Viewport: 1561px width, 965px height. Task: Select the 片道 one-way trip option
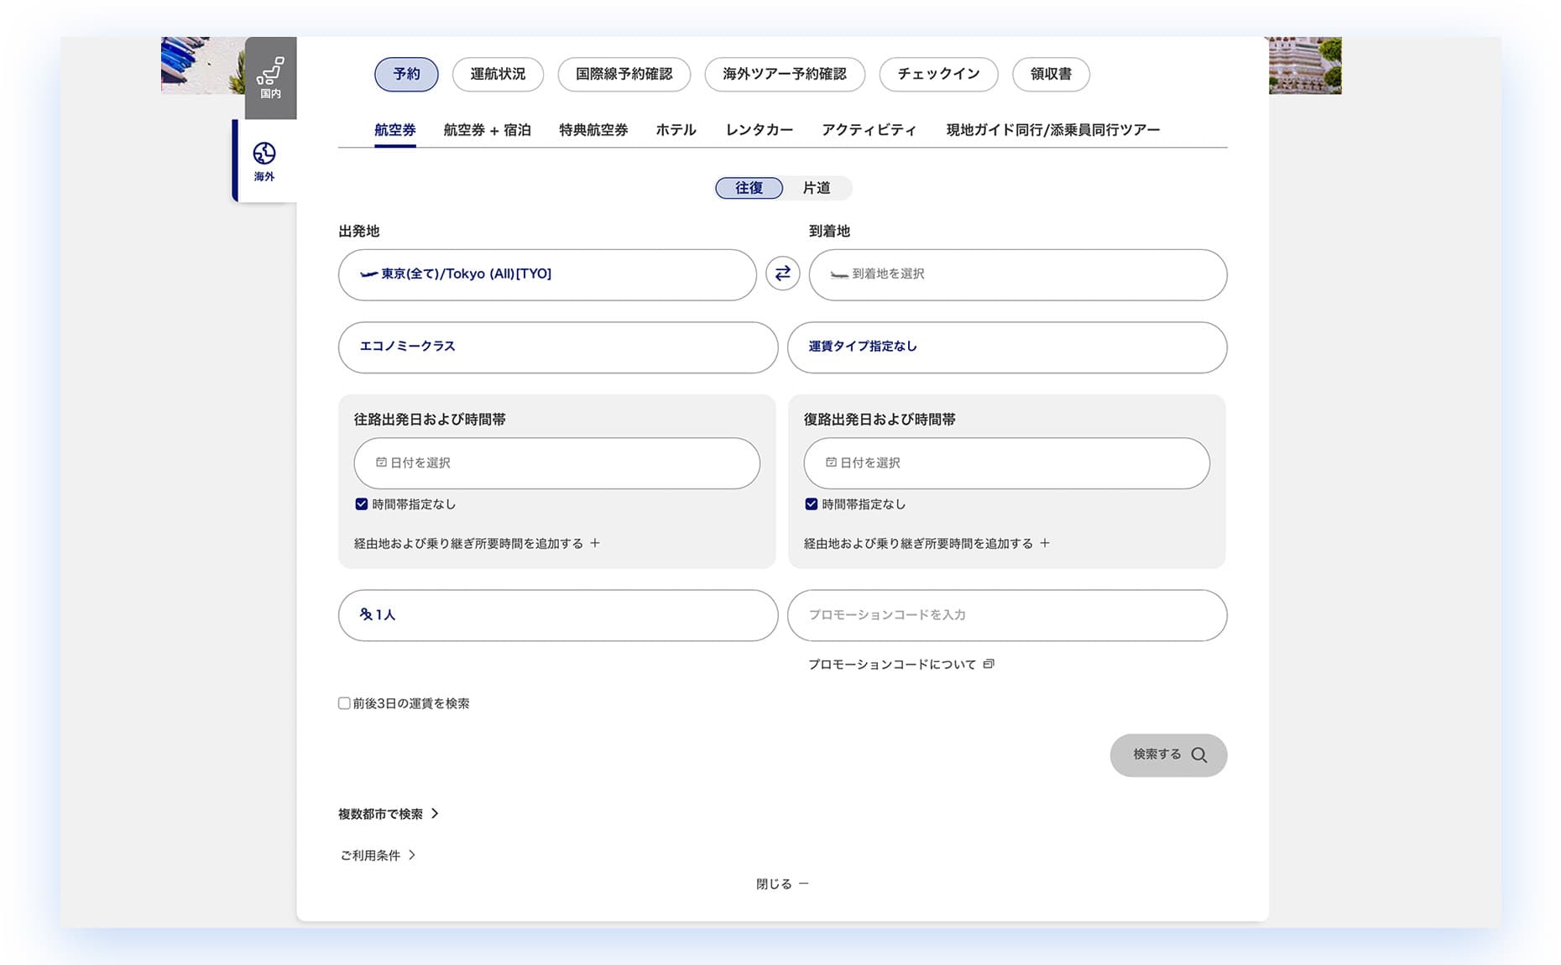[816, 188]
